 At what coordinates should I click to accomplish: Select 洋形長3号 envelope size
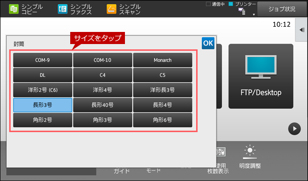[x=163, y=90]
